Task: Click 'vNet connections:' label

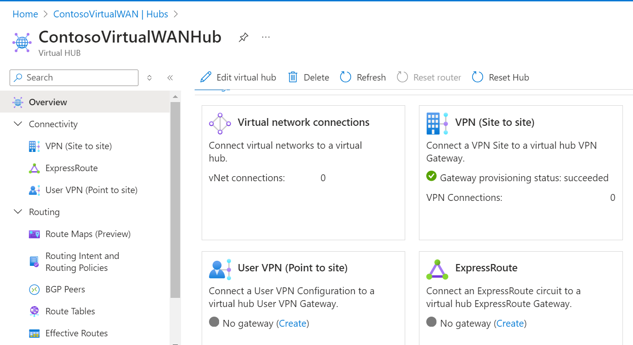Action: point(247,178)
